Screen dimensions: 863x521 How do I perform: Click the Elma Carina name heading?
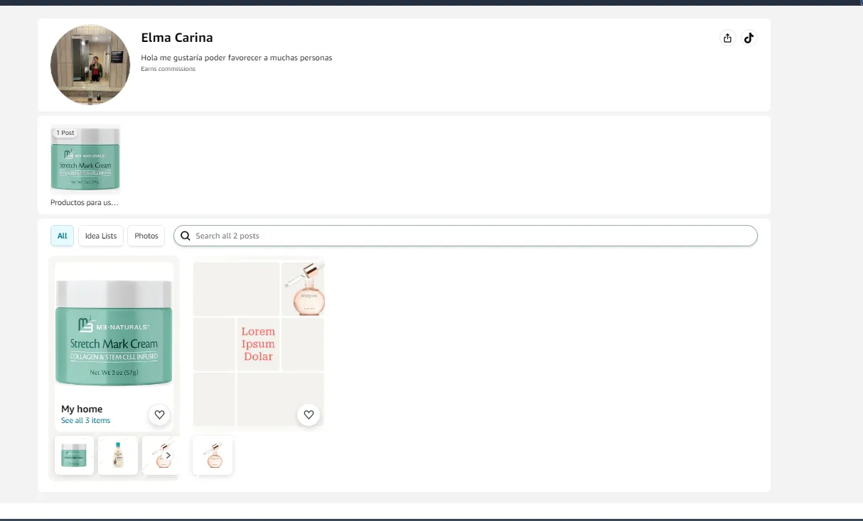click(177, 38)
